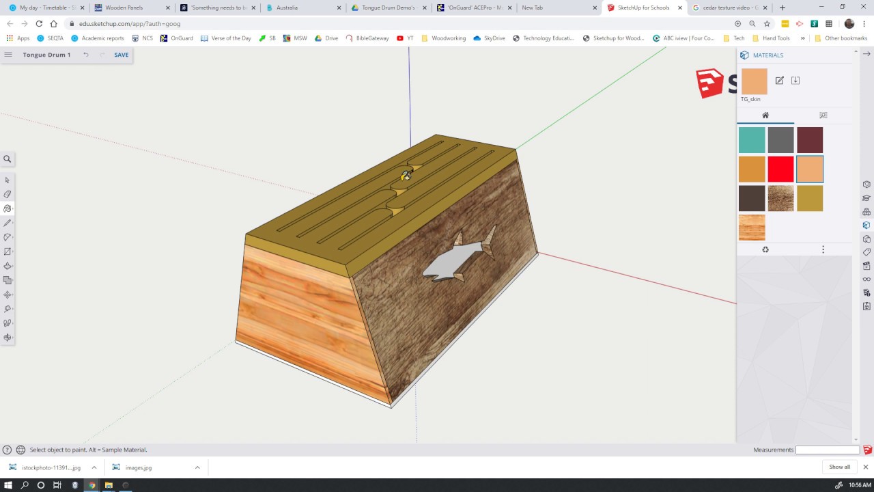Select the Paint Bucket tool
The height and width of the screenshot is (492, 874).
8,208
